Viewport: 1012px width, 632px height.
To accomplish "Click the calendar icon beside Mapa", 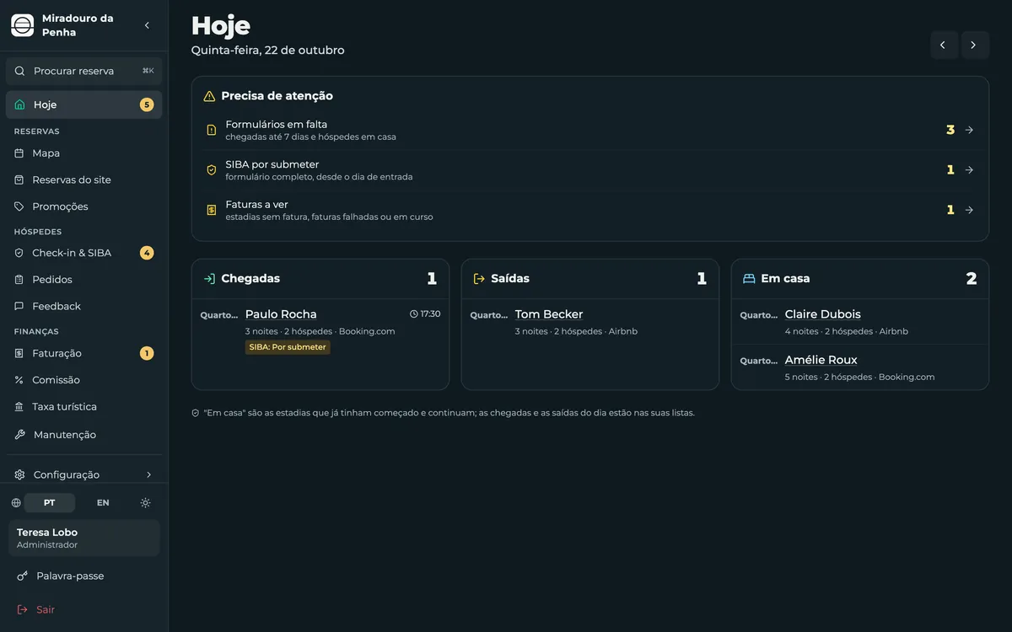I will (x=19, y=153).
